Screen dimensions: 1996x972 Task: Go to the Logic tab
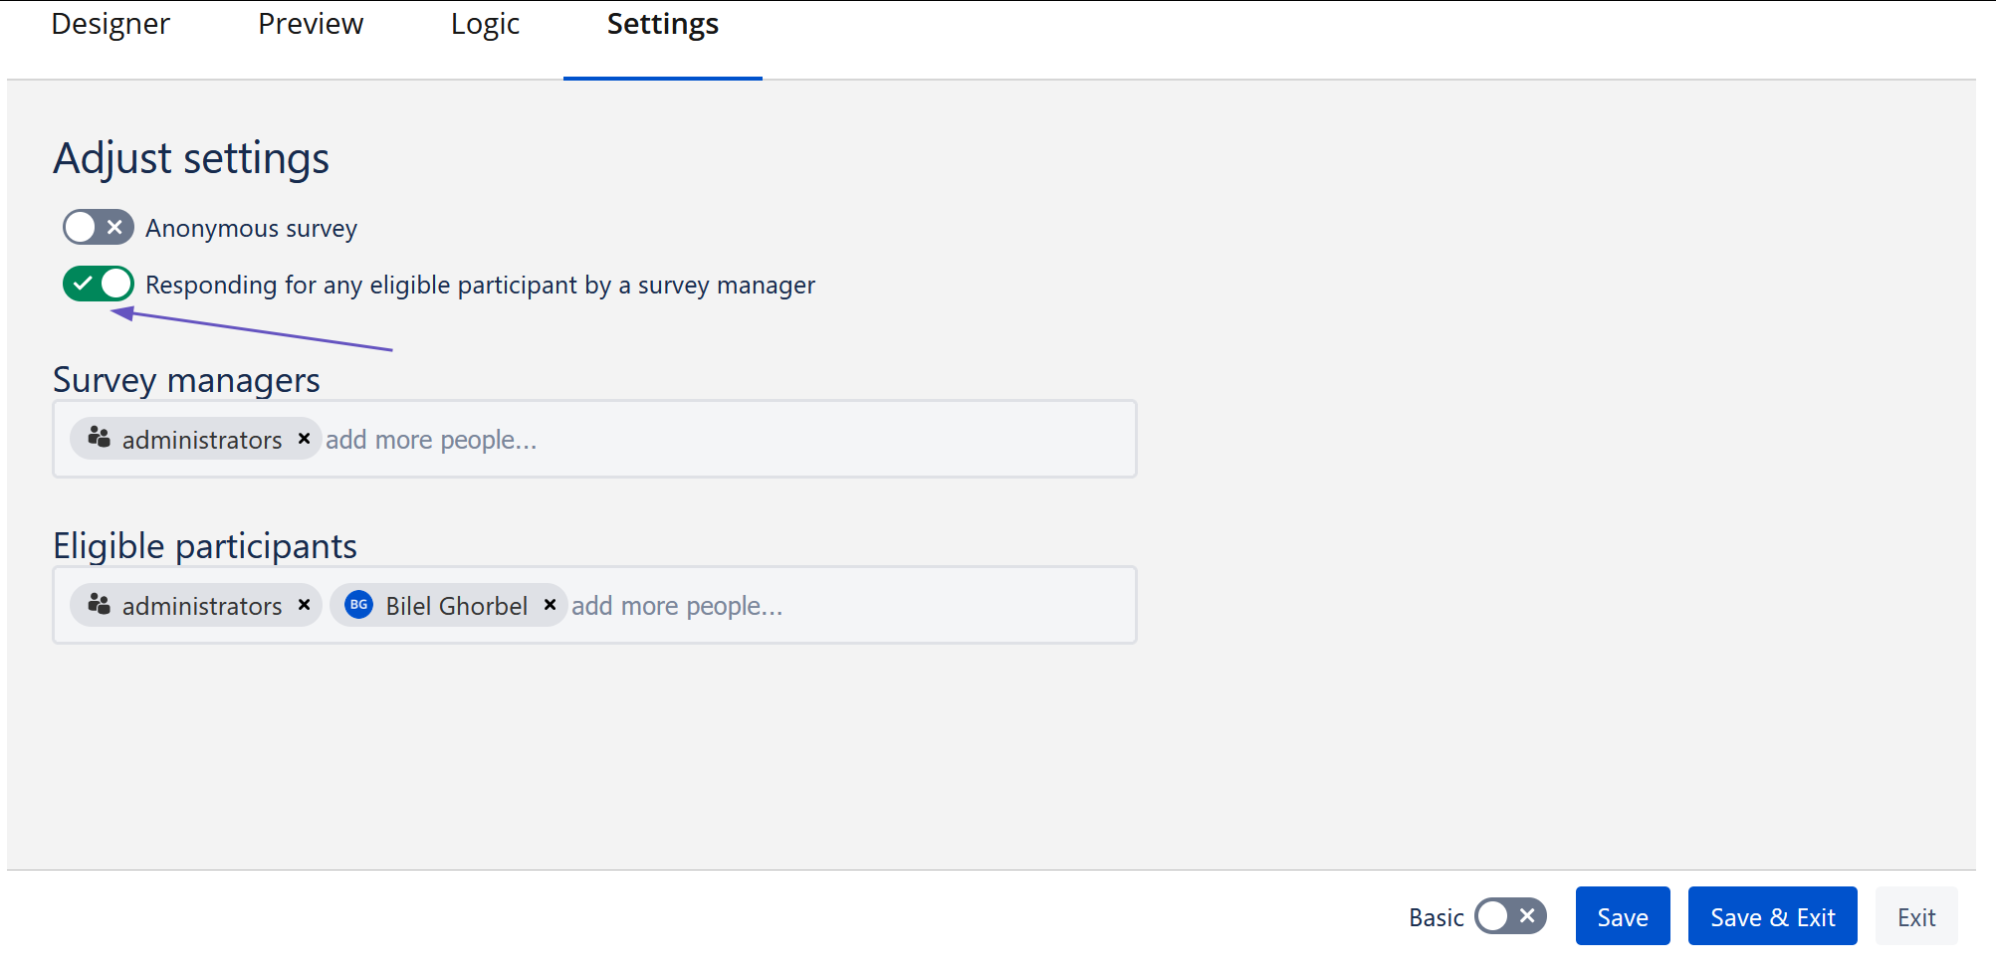click(x=485, y=24)
